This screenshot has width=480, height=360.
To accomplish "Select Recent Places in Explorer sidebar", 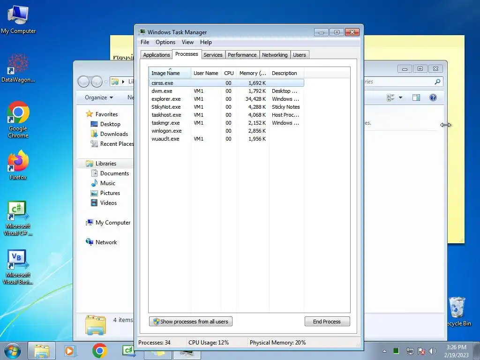I will (112, 143).
